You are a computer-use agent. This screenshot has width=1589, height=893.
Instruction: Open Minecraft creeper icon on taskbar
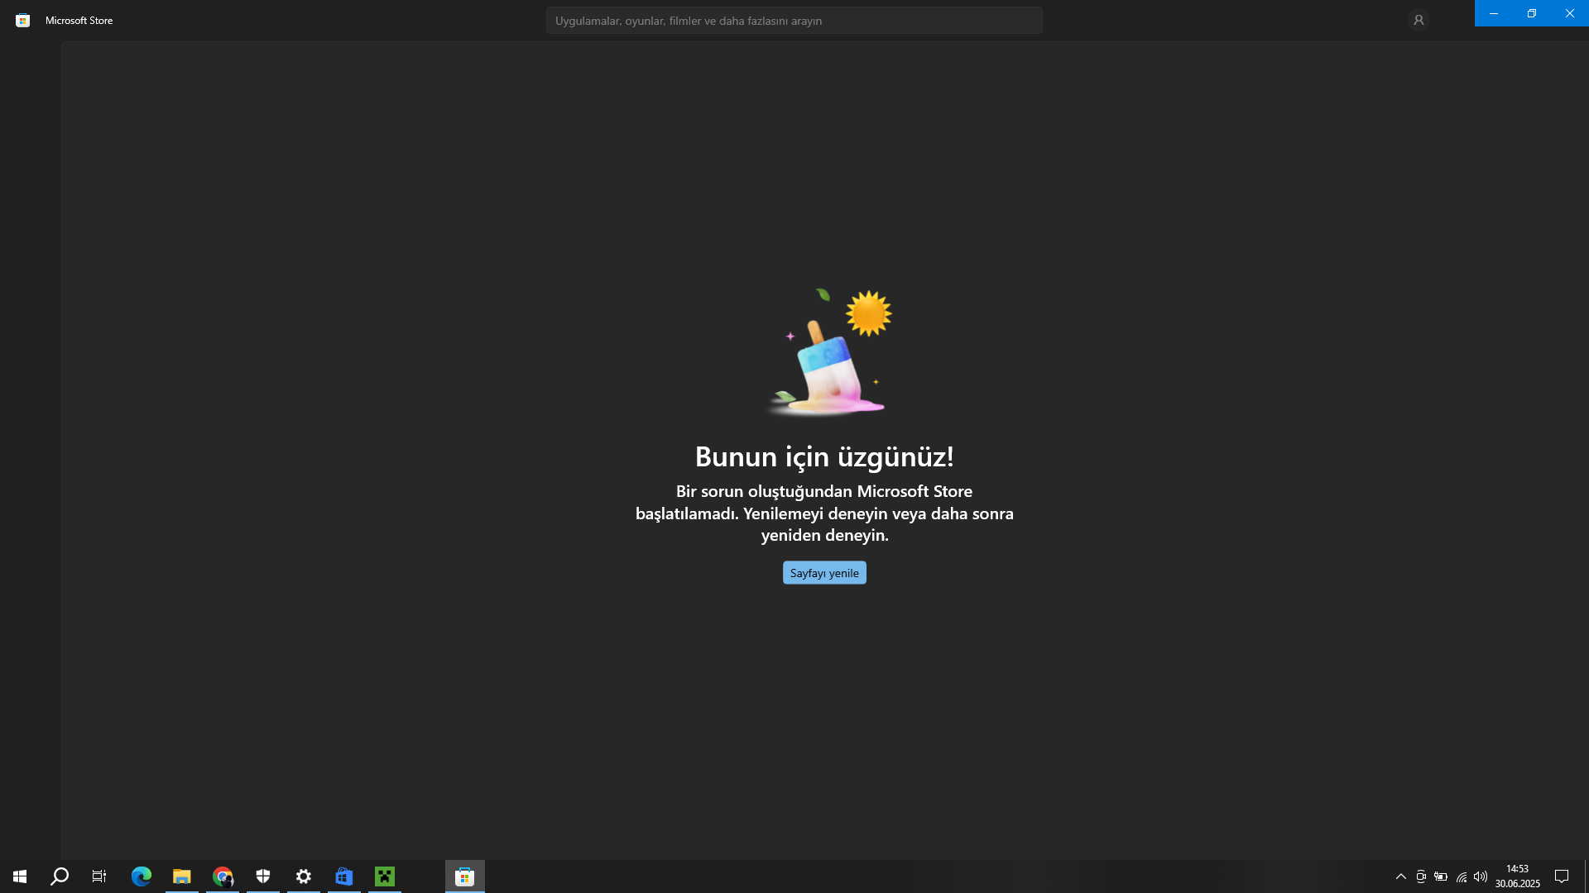coord(385,876)
